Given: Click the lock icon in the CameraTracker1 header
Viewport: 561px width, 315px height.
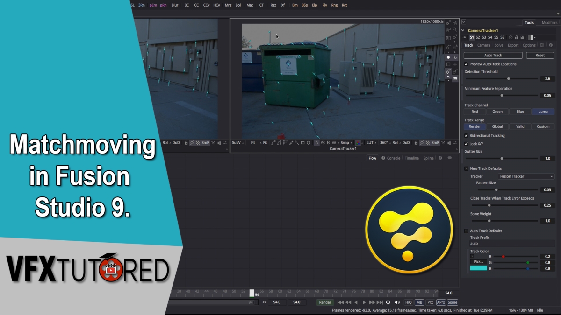Looking at the screenshot, I should pos(517,37).
